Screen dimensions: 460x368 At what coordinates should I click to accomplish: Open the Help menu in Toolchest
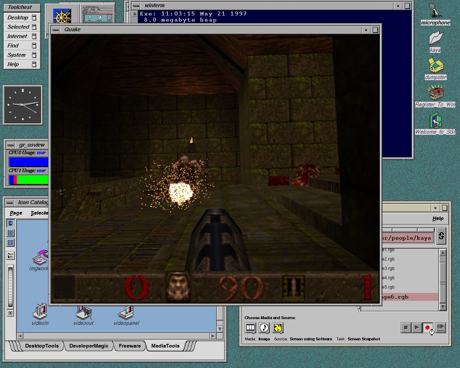22,64
